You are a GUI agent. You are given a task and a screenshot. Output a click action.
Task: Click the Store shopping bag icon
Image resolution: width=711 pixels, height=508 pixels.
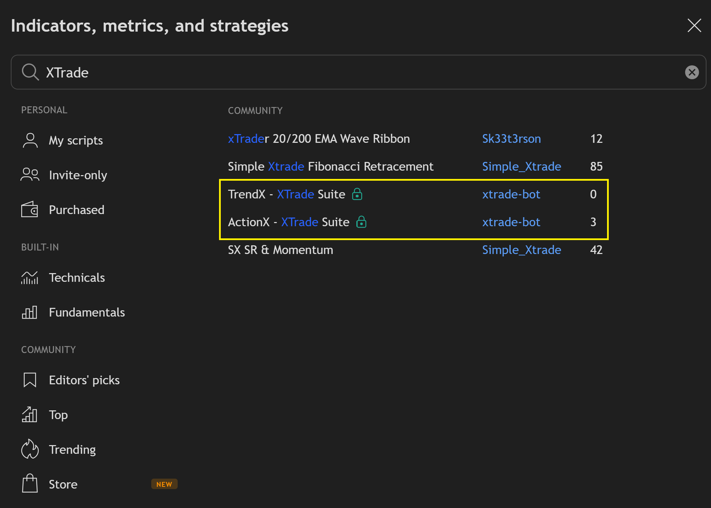[30, 484]
